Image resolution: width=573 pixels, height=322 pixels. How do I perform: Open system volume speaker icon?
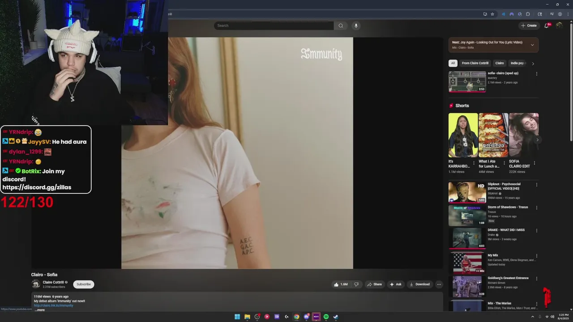click(x=552, y=317)
